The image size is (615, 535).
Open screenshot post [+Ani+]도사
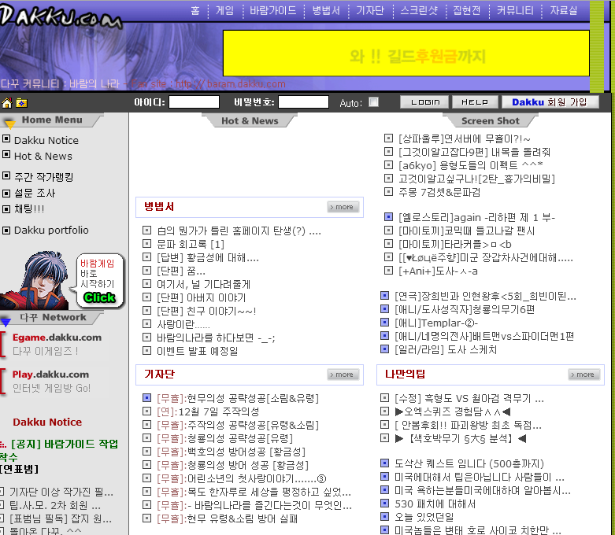pos(438,271)
